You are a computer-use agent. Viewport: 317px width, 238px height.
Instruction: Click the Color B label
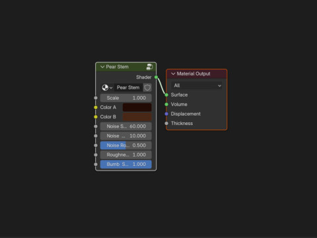coord(108,117)
